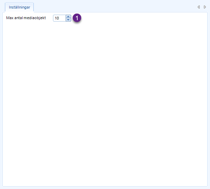Tap the downward triangle next to 10
The height and width of the screenshot is (189, 210).
(x=68, y=20)
